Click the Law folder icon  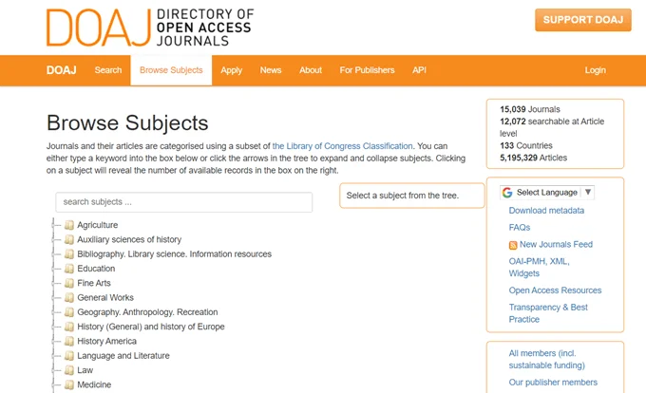(69, 370)
